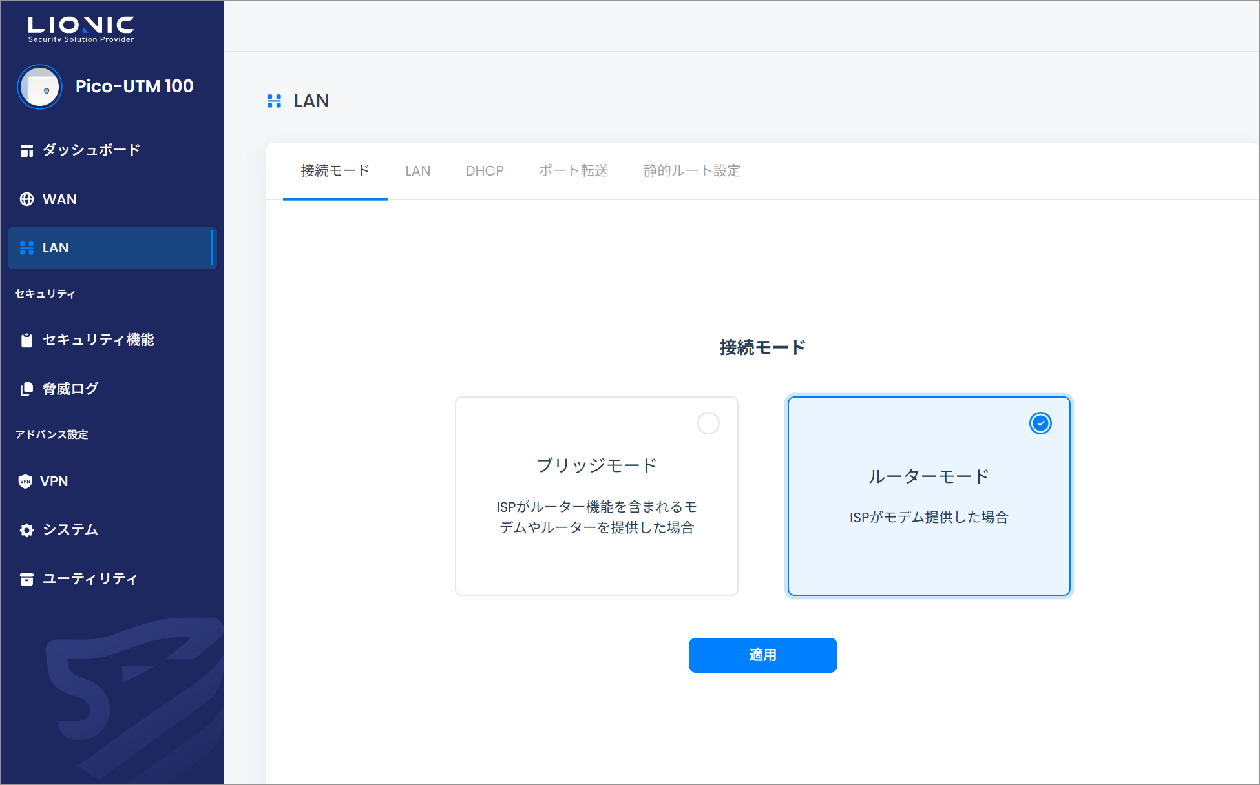Click the LAN grid icon in sidebar
The image size is (1260, 785).
[26, 248]
